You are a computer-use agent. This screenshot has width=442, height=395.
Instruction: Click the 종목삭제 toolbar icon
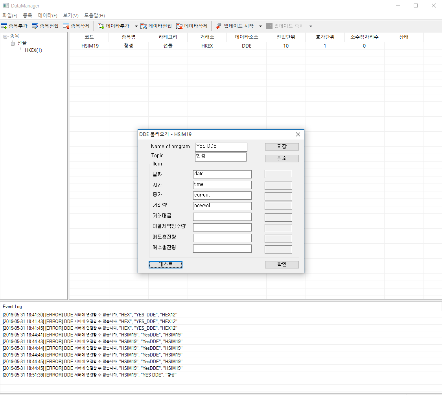(x=66, y=26)
